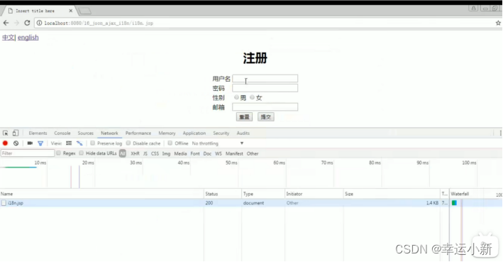503x262 pixels.
Task: Open the Network tab
Action: coord(109,133)
